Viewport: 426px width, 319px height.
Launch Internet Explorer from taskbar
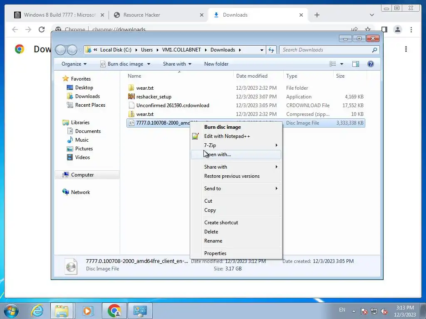(37, 311)
